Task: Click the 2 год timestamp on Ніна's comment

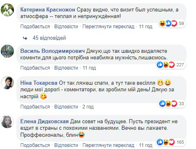Action: 88,107
